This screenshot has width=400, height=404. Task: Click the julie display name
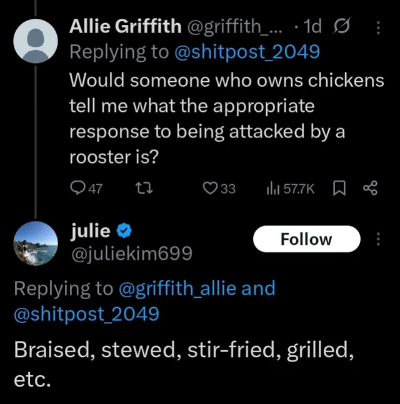[90, 230]
